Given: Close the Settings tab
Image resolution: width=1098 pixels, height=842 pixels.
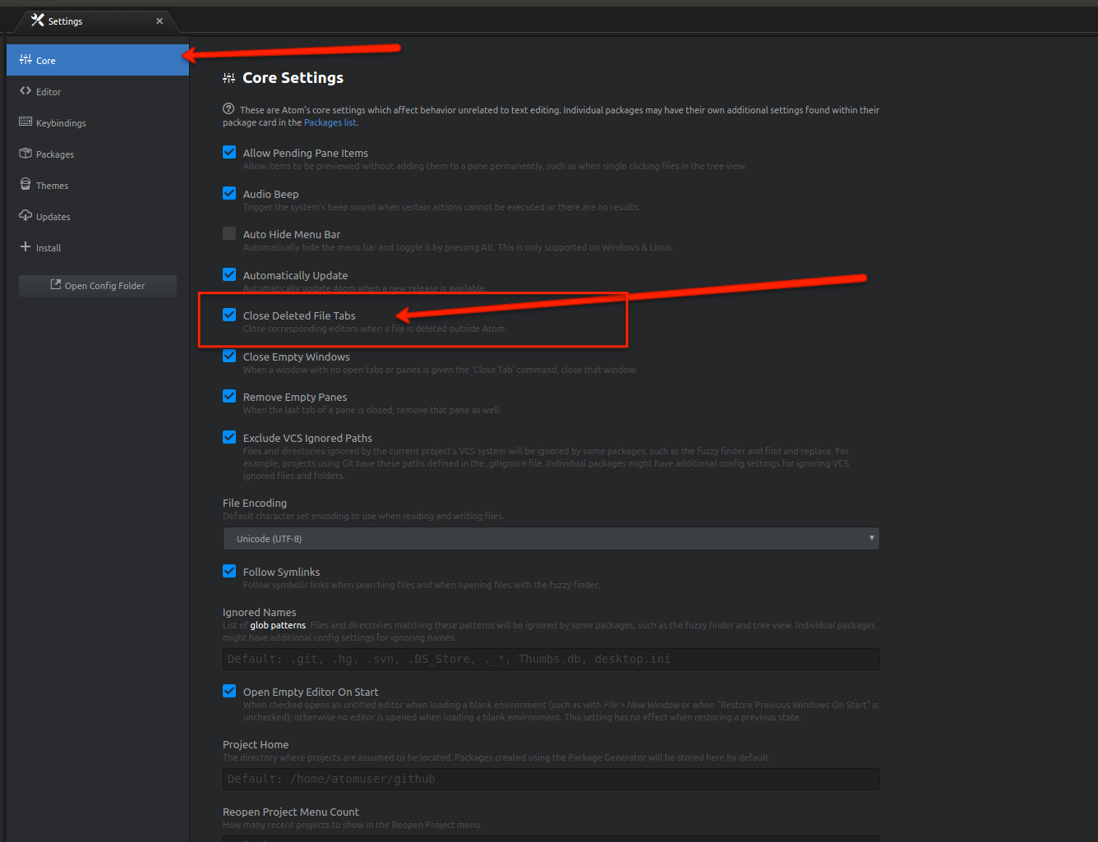Looking at the screenshot, I should tap(159, 21).
